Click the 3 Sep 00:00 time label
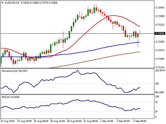Viewport: 166px width, 124px height. [123, 121]
